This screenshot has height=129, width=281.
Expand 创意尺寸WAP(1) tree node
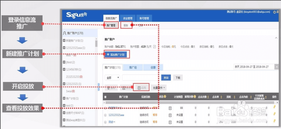64,113
